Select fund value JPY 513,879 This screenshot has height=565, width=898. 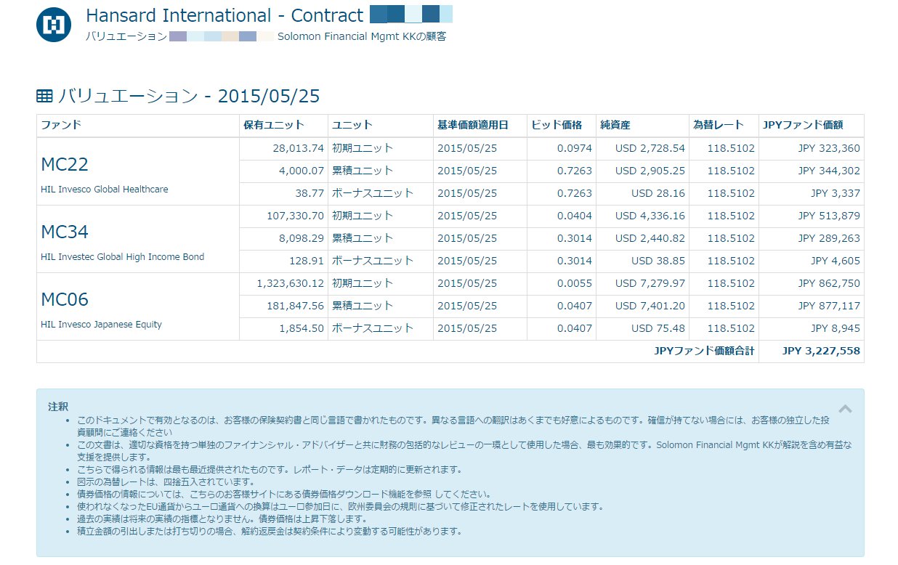[x=829, y=216]
